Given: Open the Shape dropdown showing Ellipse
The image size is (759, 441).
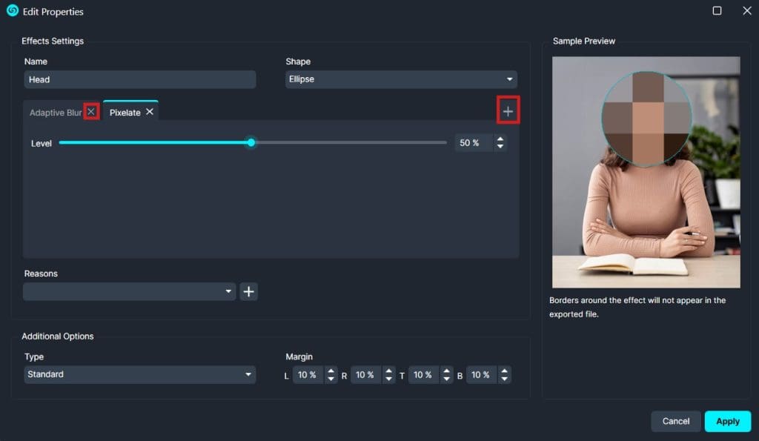Looking at the screenshot, I should point(401,79).
